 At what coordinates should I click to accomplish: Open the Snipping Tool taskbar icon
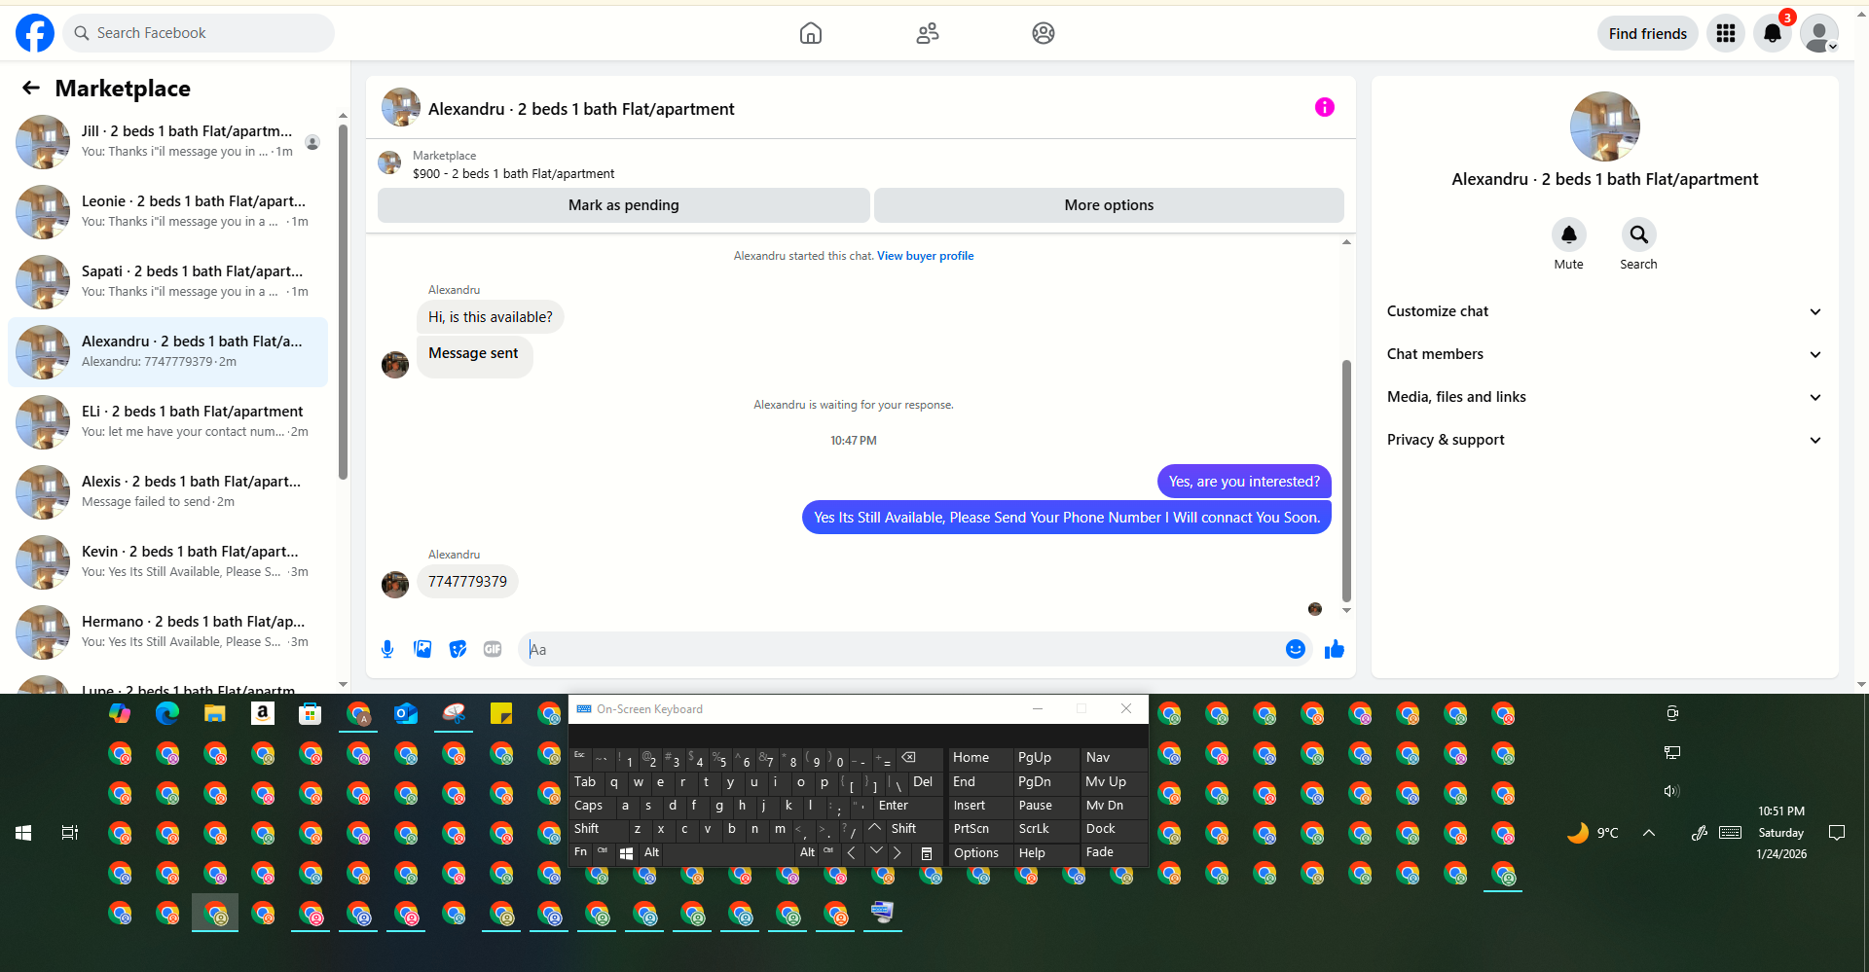click(x=454, y=714)
